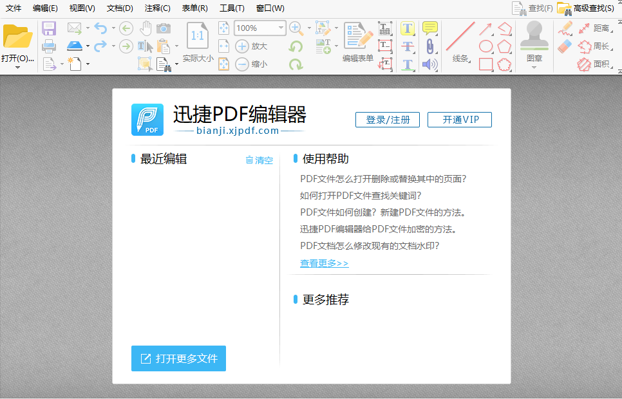Click the paperclip attach file tool
This screenshot has height=399, width=622.
(430, 46)
